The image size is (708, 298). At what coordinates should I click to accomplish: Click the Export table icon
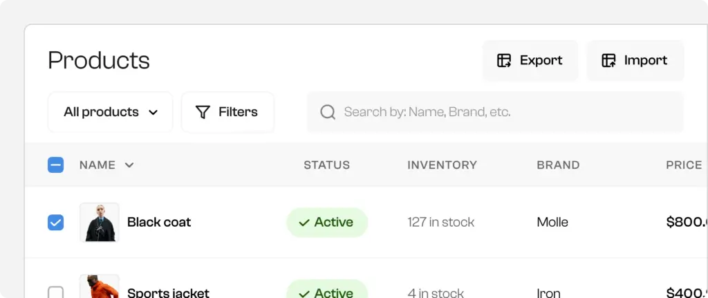(504, 61)
